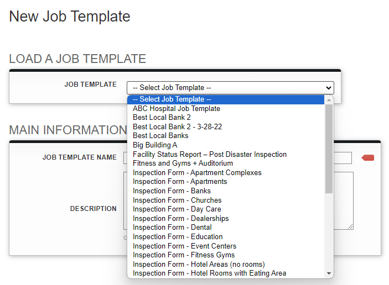Pick Inspection Form - Churches

point(226,200)
